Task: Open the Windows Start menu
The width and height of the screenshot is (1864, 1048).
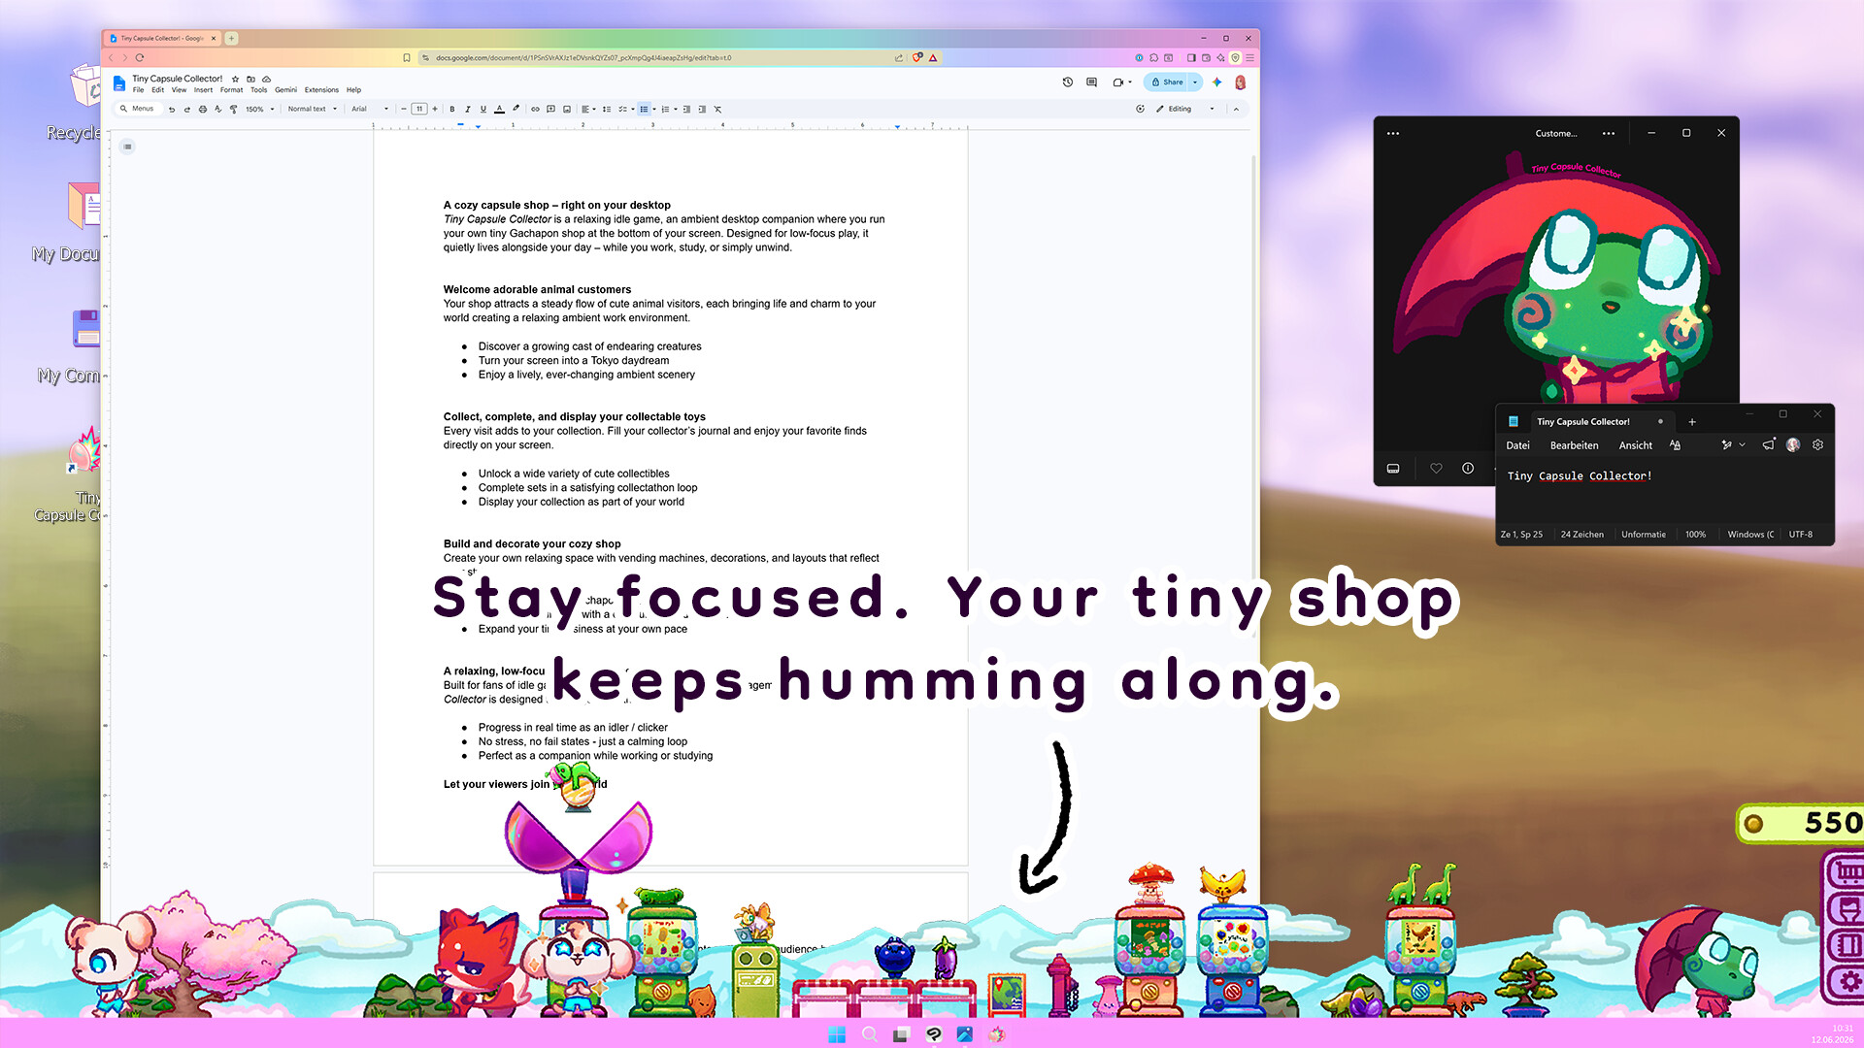Action: coord(836,1034)
